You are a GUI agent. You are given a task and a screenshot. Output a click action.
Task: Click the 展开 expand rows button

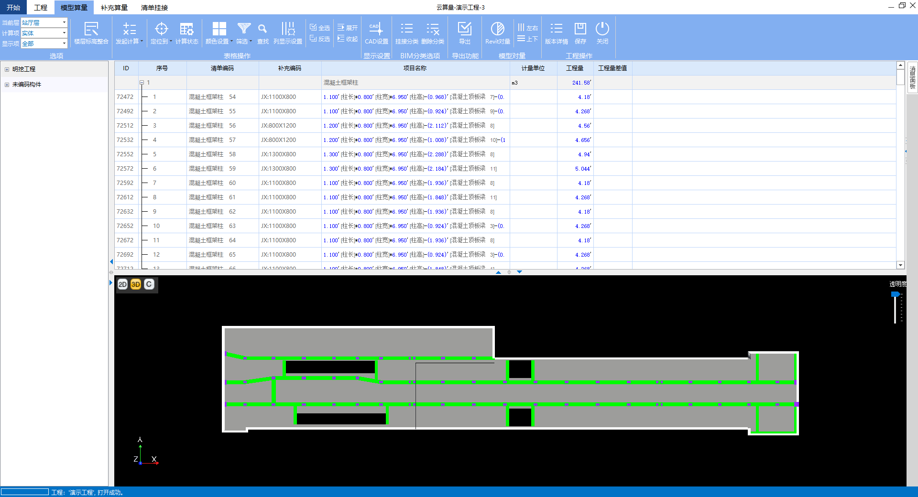point(348,28)
